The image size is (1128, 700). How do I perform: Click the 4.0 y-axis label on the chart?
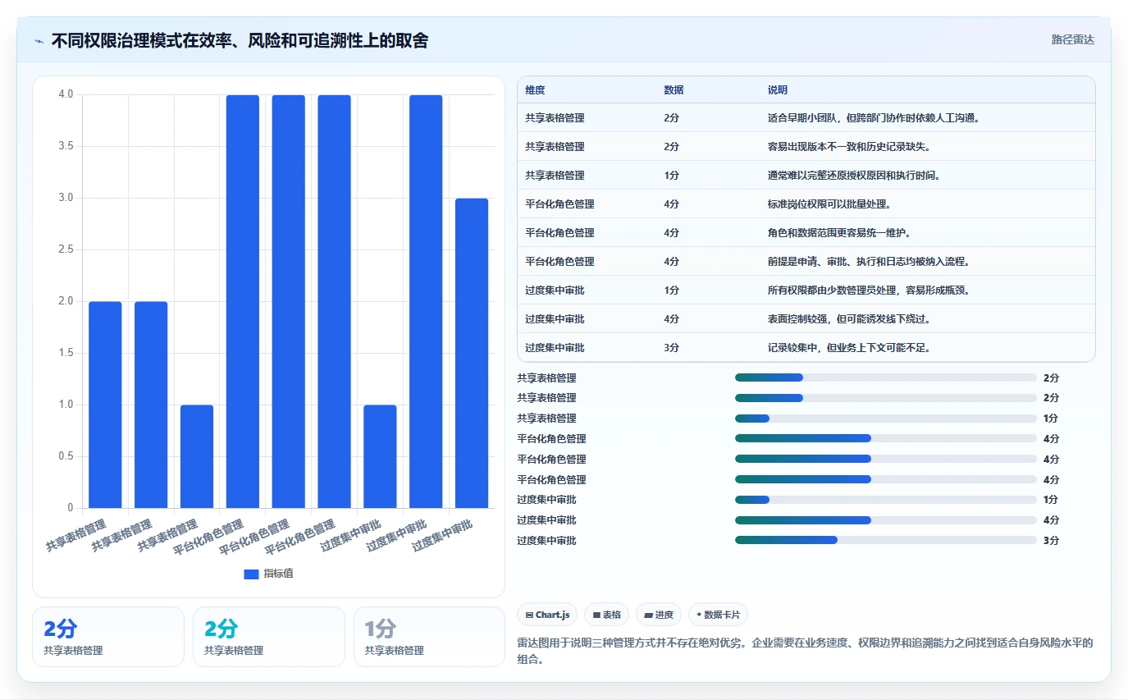pyautogui.click(x=66, y=94)
